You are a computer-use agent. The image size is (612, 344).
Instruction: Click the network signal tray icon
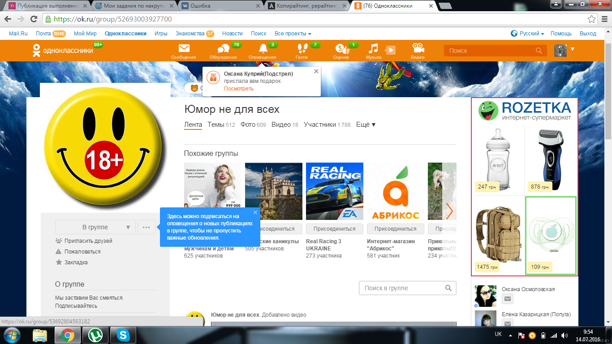554,335
